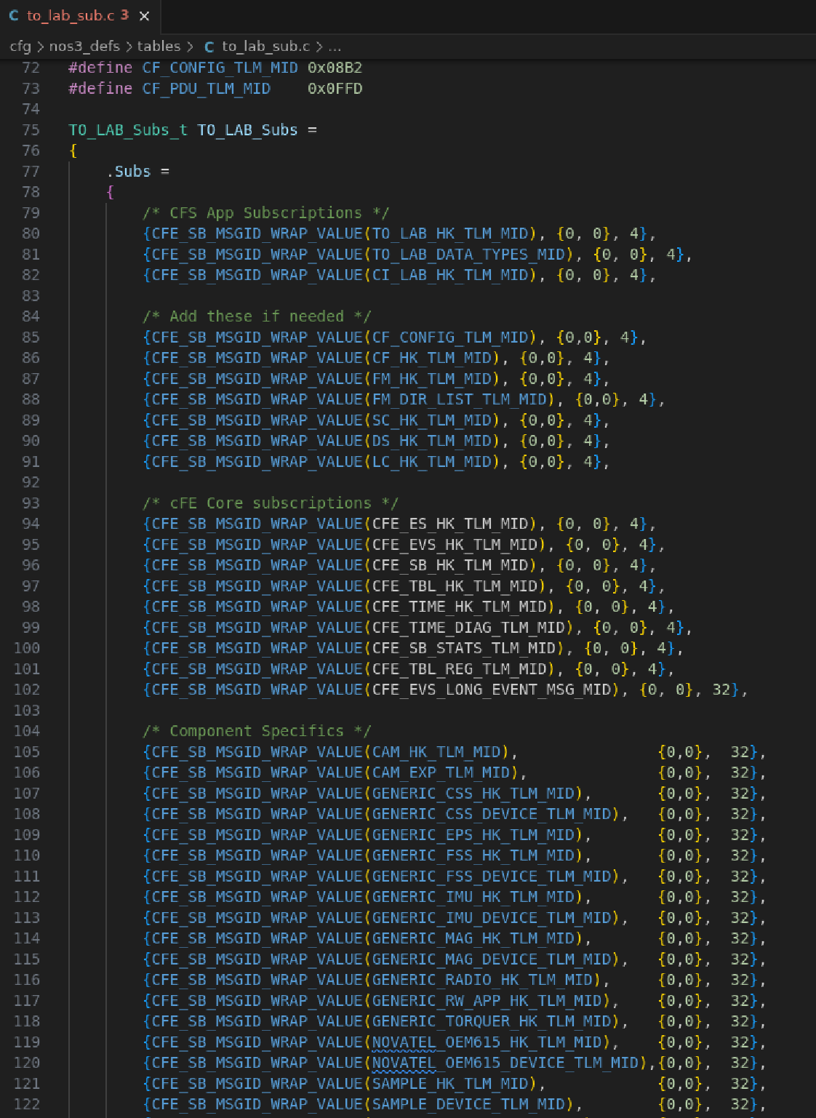Screen dimensions: 816x1118
Task: Click CAM_HK_TLM_MID identifier
Action: click(436, 752)
